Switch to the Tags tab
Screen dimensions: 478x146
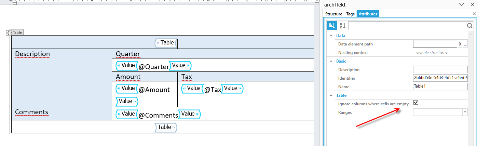pyautogui.click(x=351, y=14)
